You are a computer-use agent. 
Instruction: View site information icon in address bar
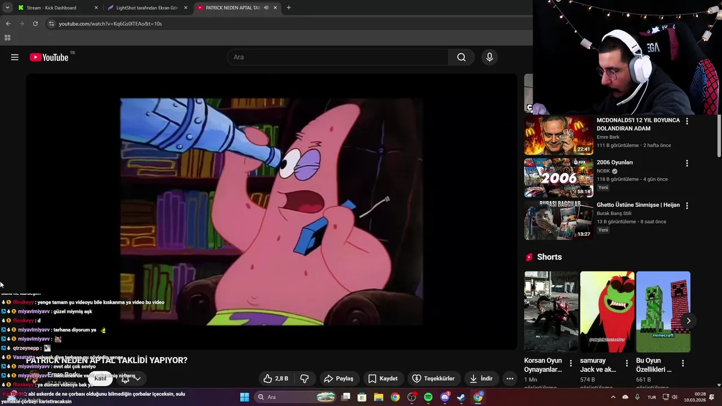pos(51,24)
